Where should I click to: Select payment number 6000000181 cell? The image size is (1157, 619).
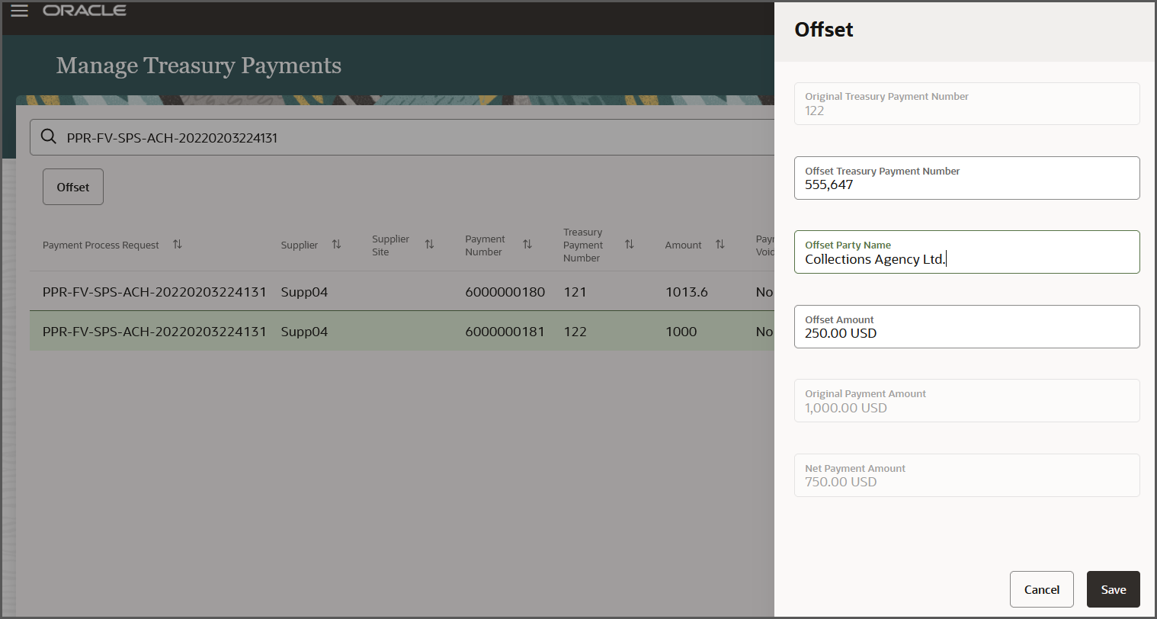tap(505, 332)
